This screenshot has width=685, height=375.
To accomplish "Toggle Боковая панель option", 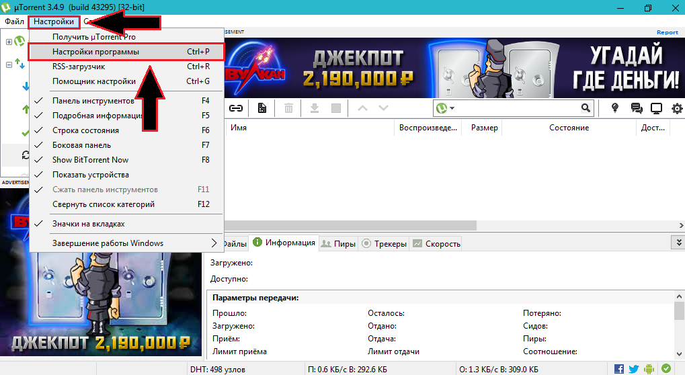I will tap(126, 145).
